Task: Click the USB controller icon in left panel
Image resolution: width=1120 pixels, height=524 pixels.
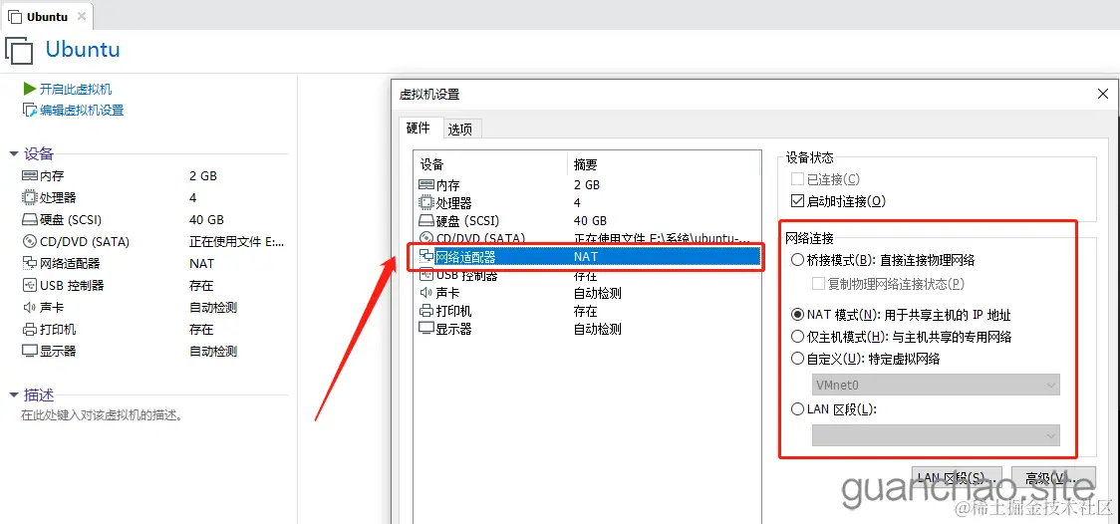Action: pos(29,286)
